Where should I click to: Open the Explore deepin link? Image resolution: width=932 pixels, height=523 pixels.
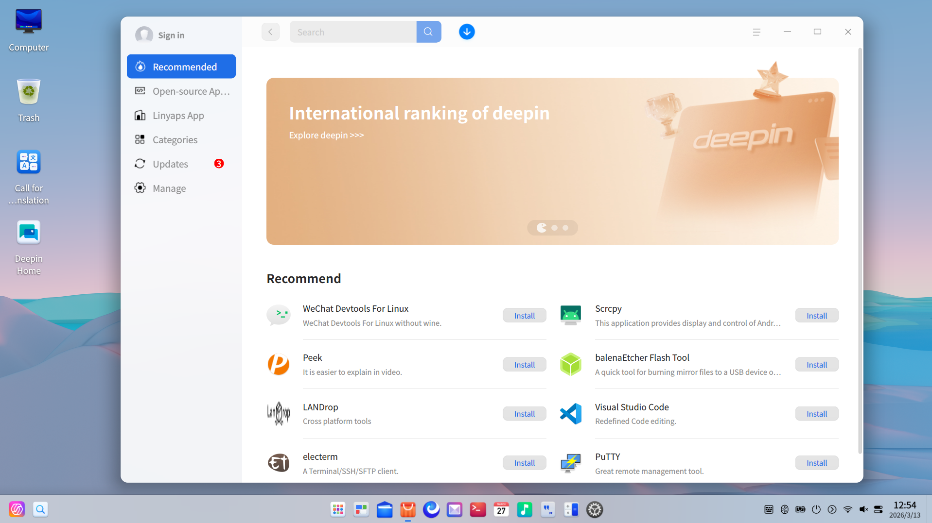(x=326, y=135)
